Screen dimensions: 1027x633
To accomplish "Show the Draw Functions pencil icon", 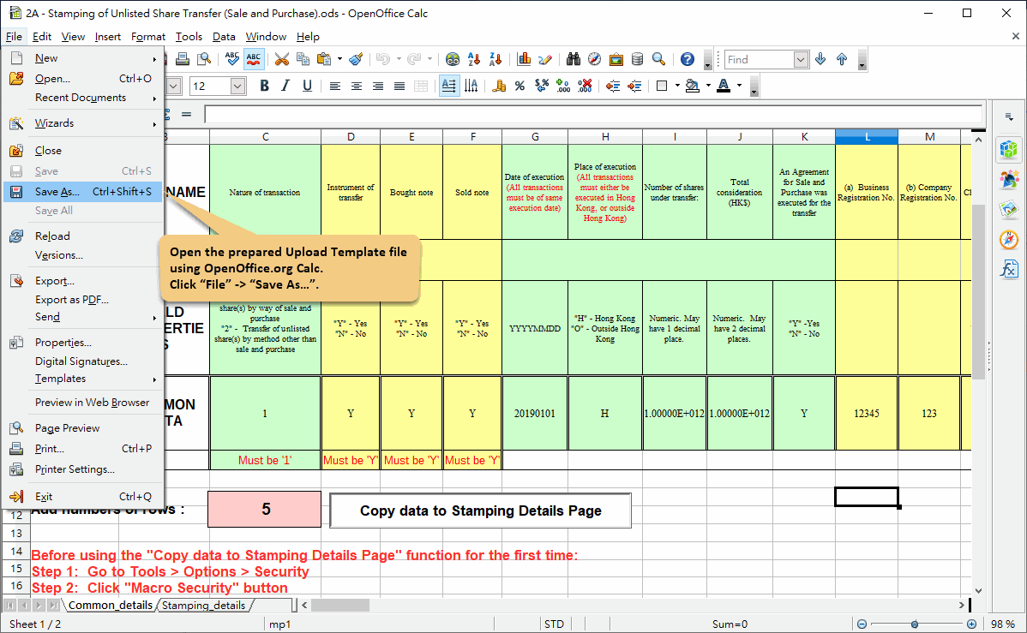I will (545, 60).
